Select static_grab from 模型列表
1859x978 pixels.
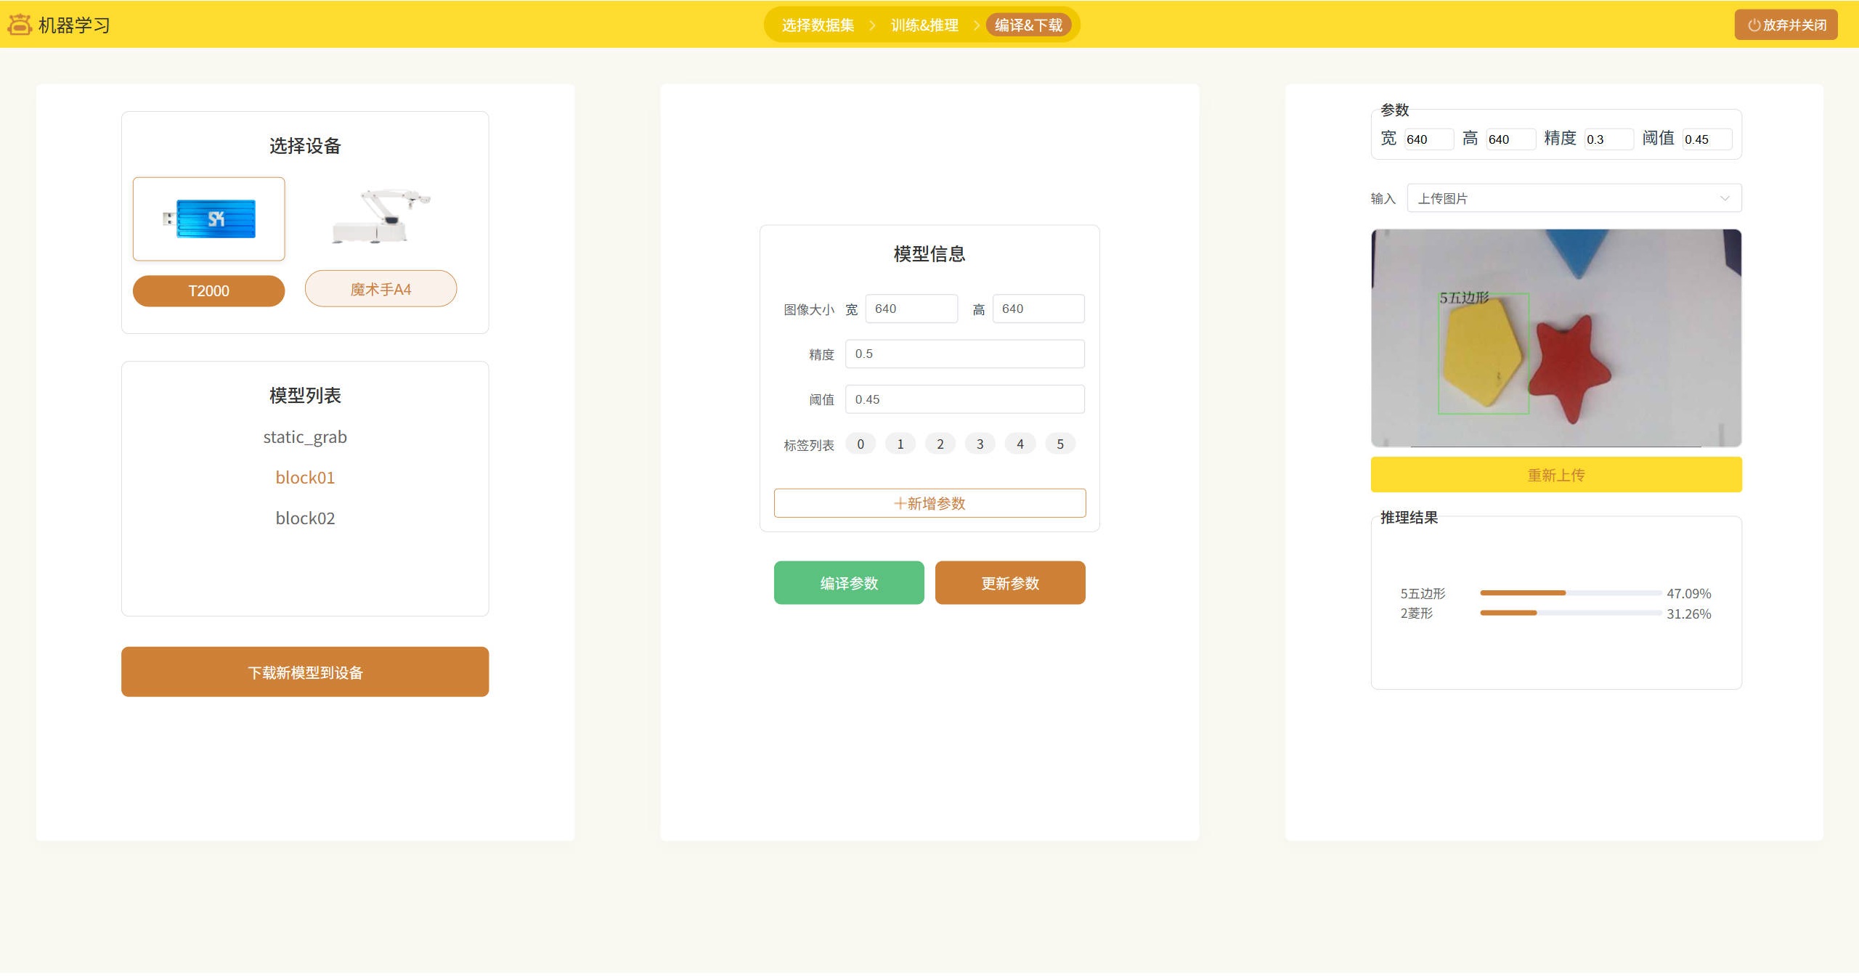tap(305, 437)
